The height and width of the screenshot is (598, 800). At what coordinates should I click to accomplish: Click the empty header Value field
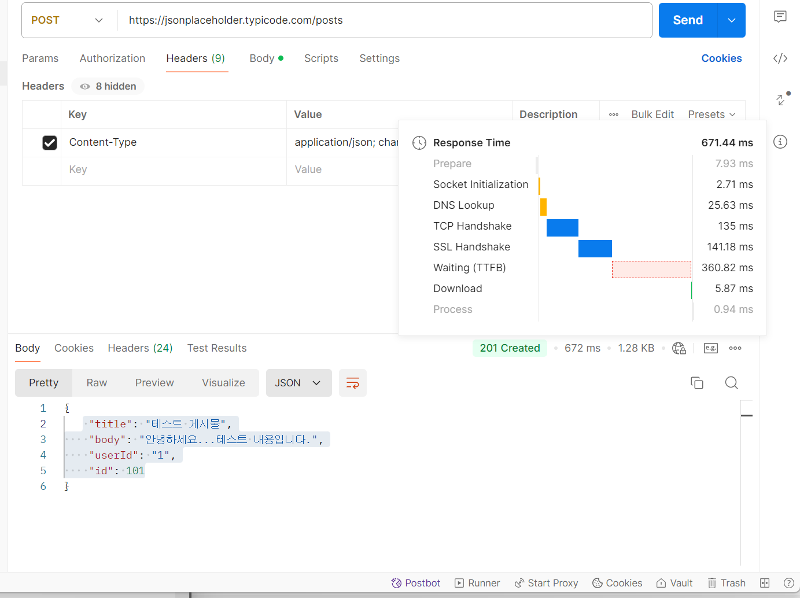tap(342, 170)
